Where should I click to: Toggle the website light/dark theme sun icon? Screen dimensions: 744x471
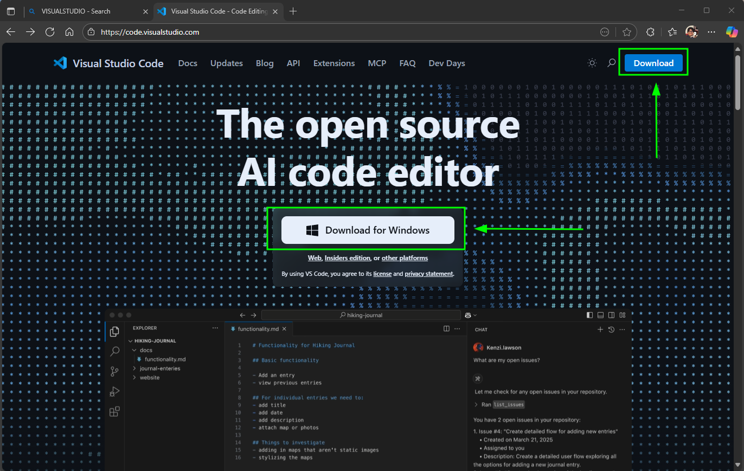[x=592, y=63]
